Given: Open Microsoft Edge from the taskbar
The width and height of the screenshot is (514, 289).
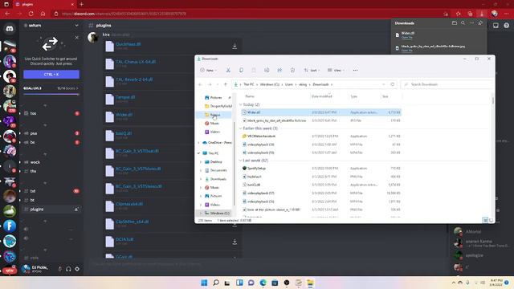Looking at the screenshot, I should [x=263, y=283].
